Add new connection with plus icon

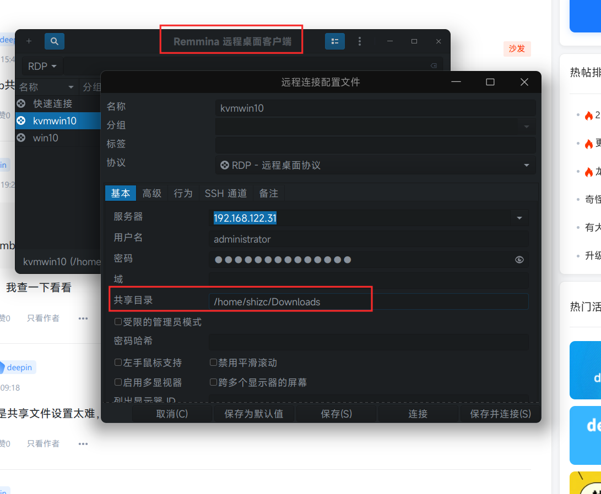(29, 41)
